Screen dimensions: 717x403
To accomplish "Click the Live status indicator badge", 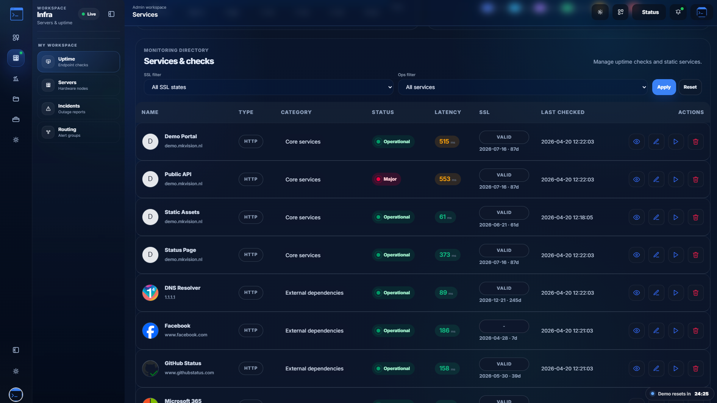I will pos(89,14).
